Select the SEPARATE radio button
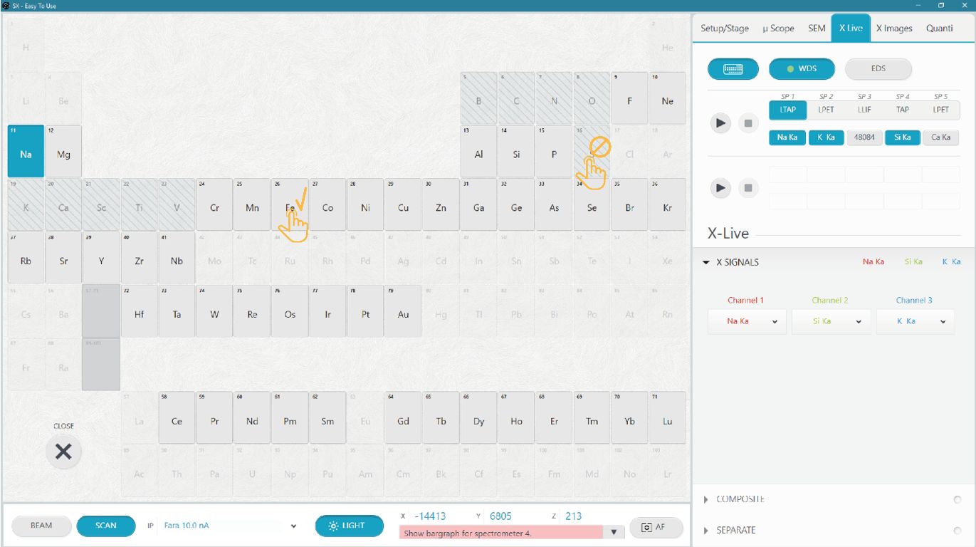976x547 pixels. (x=957, y=531)
